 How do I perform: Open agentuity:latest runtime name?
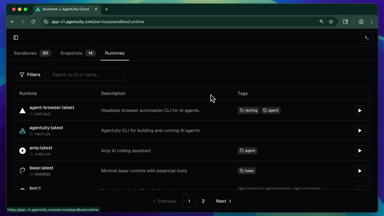tap(46, 127)
